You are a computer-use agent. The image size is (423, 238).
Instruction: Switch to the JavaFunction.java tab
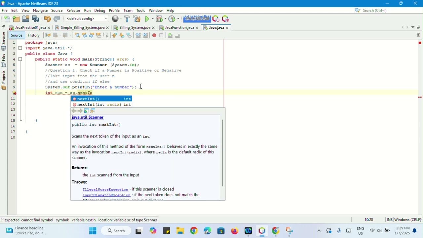179,28
